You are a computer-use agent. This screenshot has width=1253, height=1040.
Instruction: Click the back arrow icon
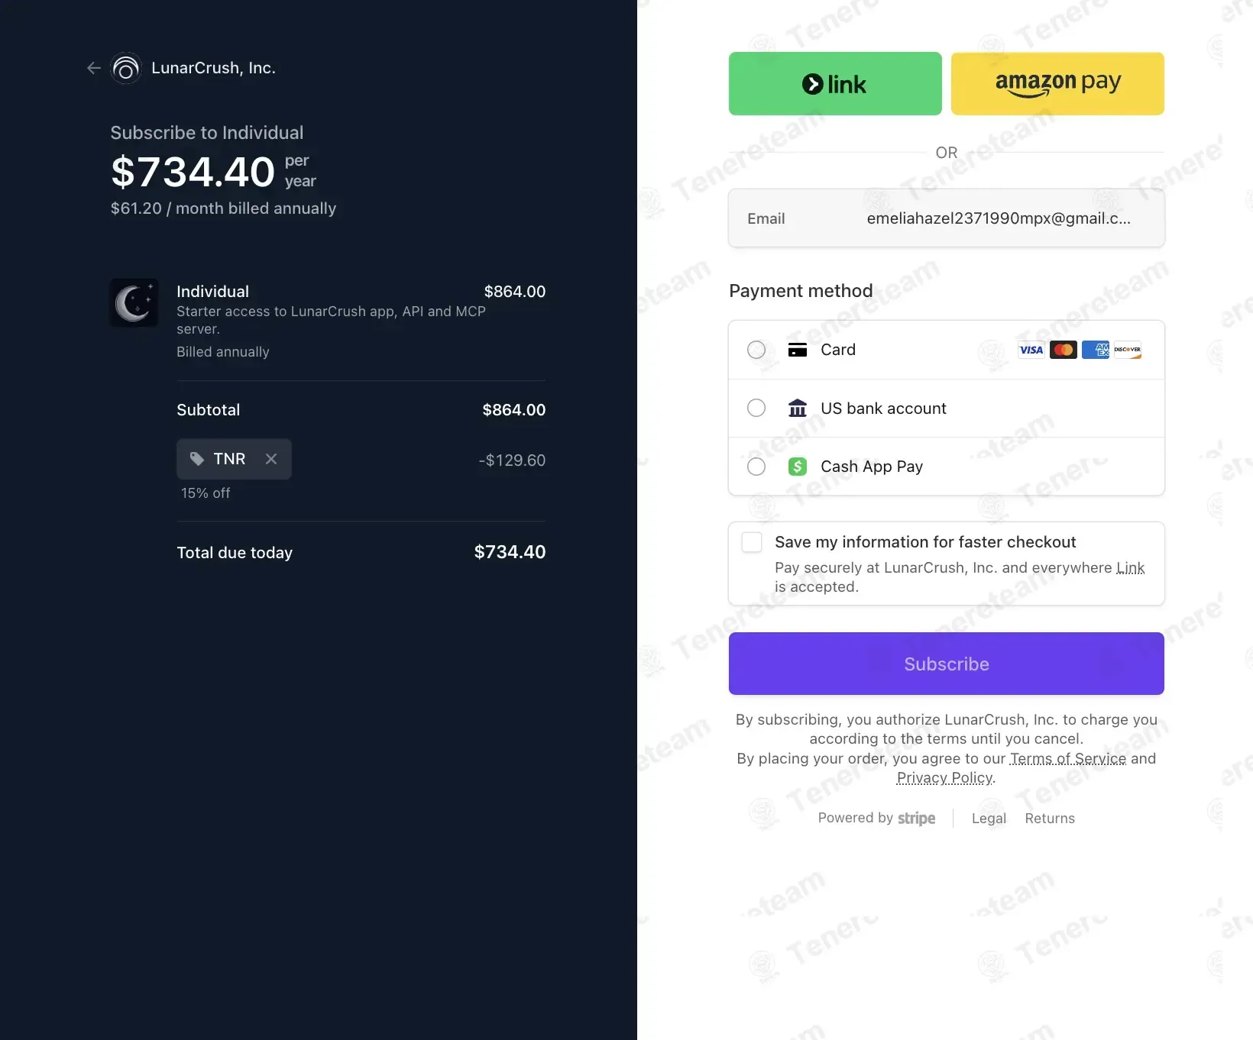[94, 68]
